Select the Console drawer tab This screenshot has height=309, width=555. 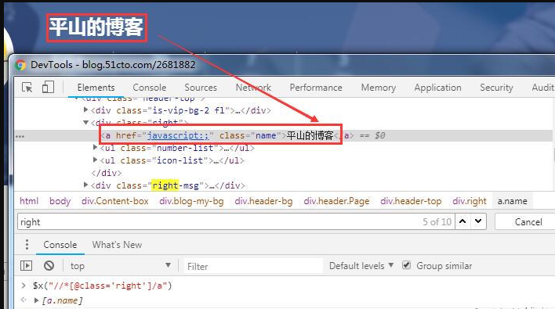[60, 245]
